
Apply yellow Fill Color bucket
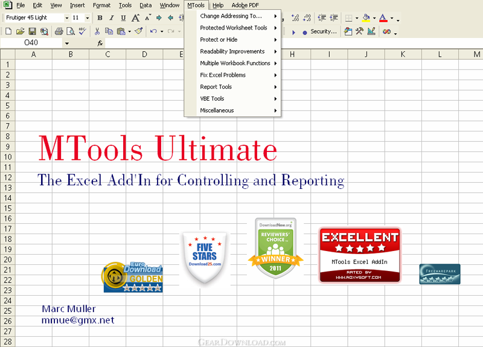(366, 18)
